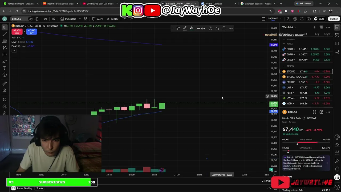Open calendar icon in right sidebar
Image resolution: width=341 pixels, height=192 pixels.
pos(337,153)
